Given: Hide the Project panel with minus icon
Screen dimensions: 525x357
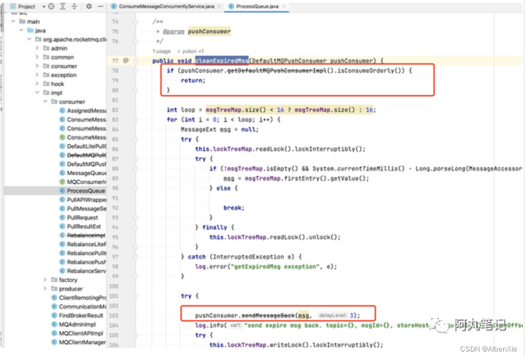Looking at the screenshot, I should click(x=100, y=7).
